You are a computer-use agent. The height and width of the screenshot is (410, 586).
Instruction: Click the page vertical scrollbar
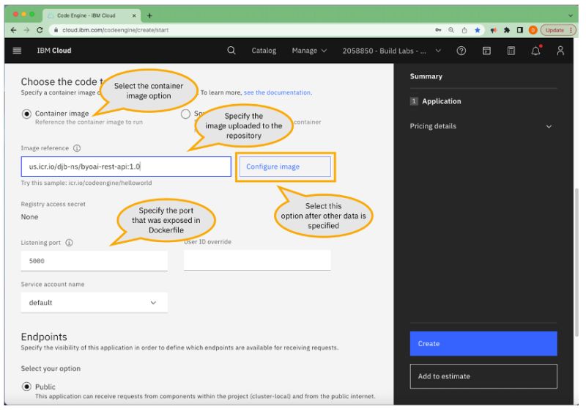[x=576, y=262]
